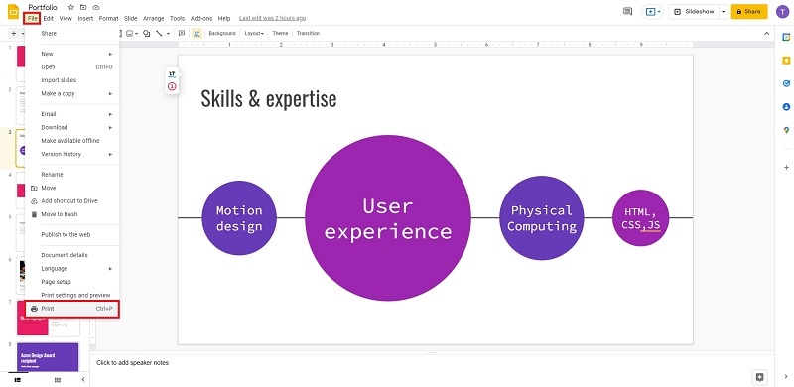Select Import slides

click(71, 80)
